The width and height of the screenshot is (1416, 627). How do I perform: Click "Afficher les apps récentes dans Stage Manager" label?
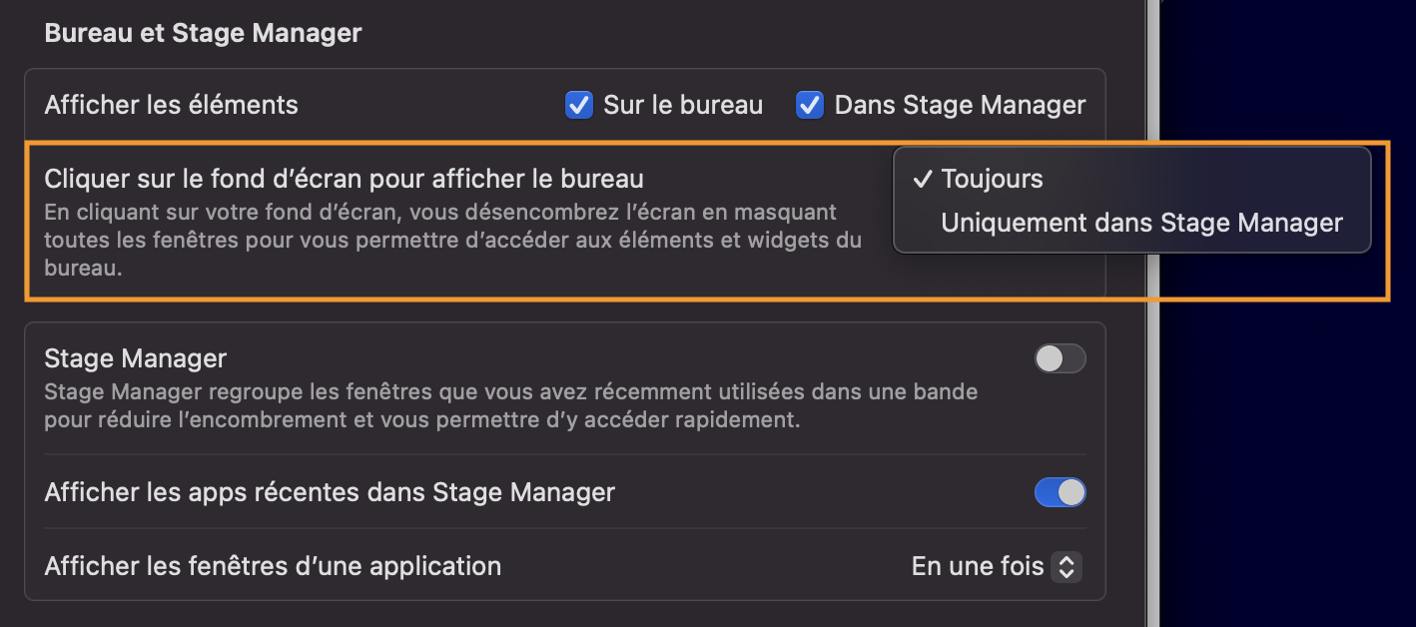(330, 492)
